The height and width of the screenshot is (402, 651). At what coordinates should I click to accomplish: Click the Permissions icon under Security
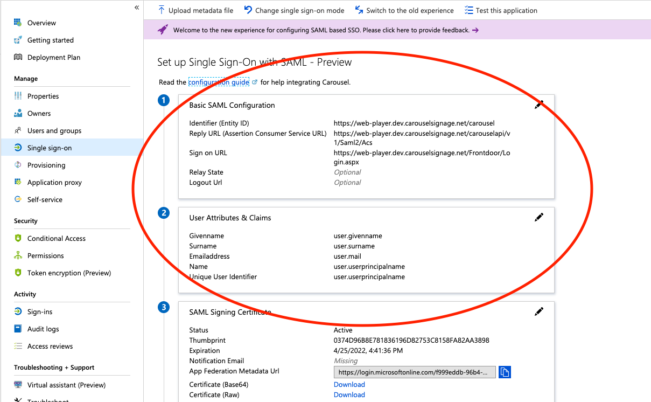tap(18, 256)
